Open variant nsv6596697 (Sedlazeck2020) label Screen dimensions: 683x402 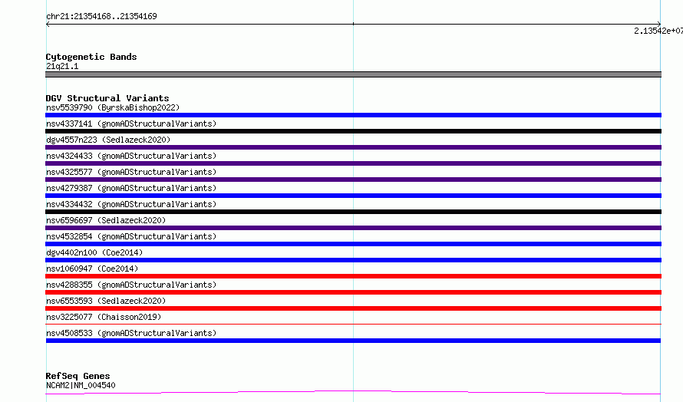tap(106, 220)
